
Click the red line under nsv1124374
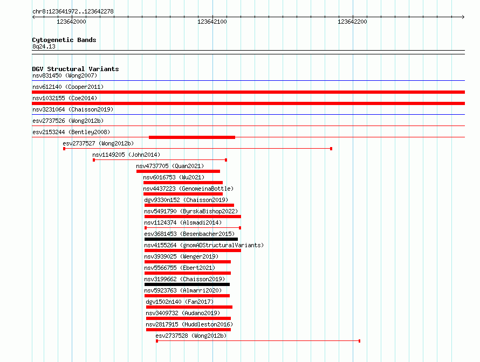[193, 228]
